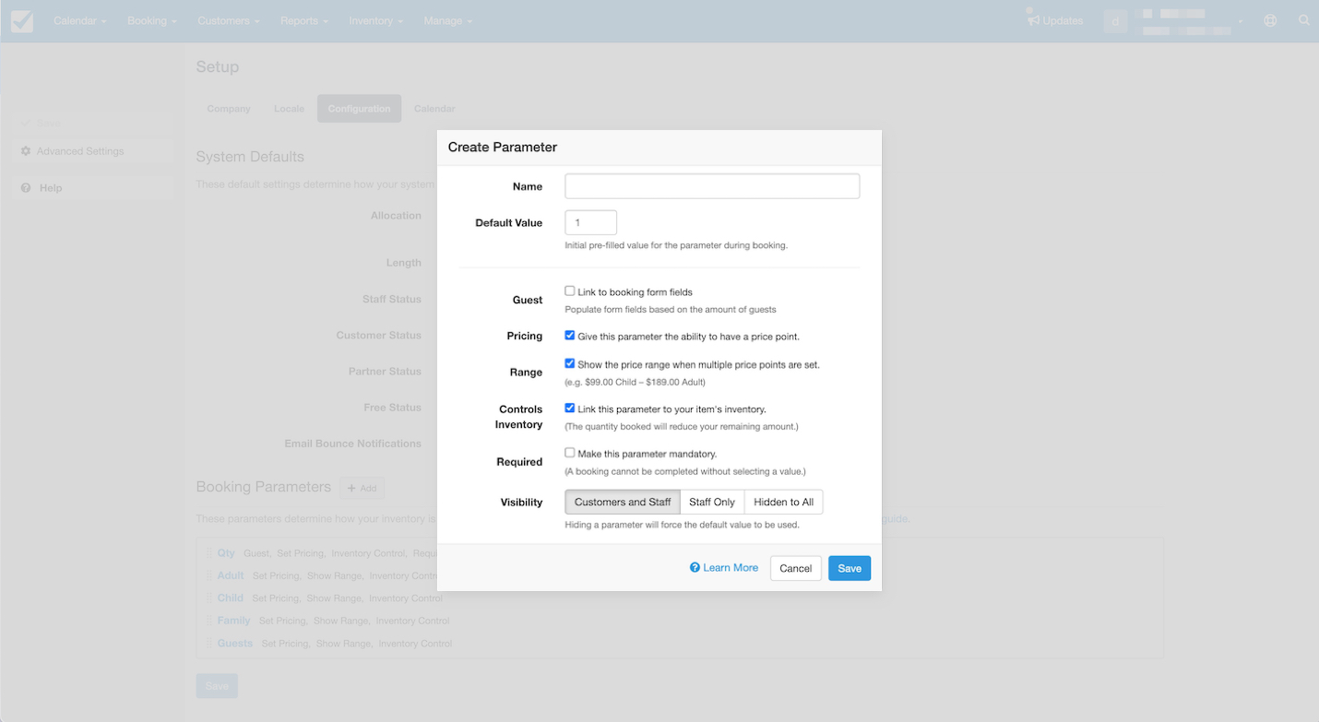
Task: Select Hidden to All visibility option
Action: pos(783,502)
